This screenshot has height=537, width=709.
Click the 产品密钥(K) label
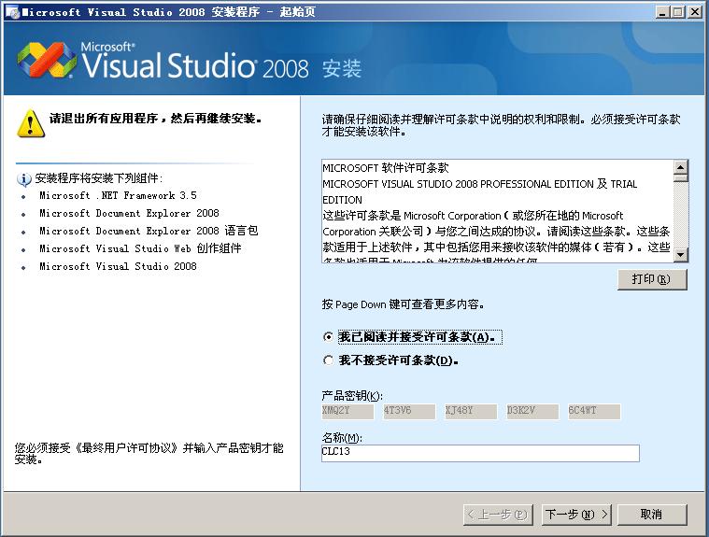352,396
